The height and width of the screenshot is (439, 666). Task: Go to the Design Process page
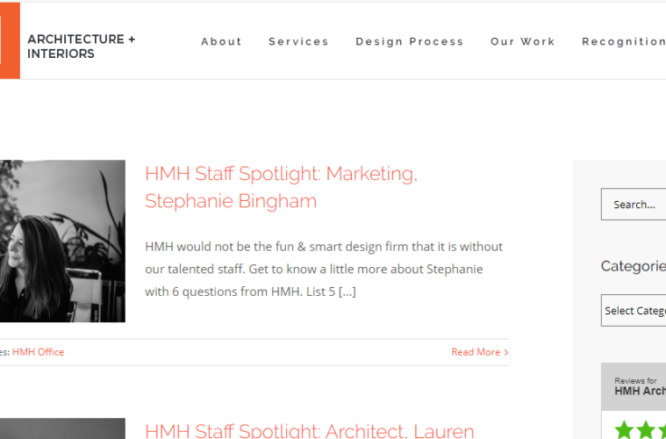pos(409,41)
